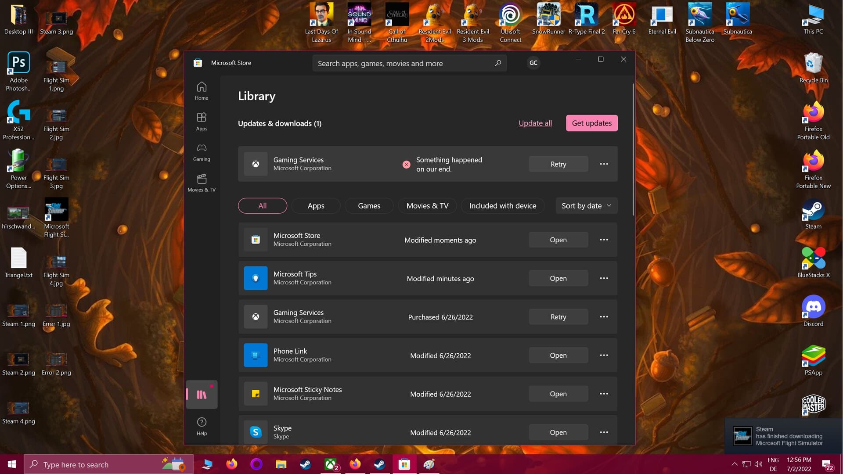
Task: Select the Games filter tab
Action: coord(369,205)
